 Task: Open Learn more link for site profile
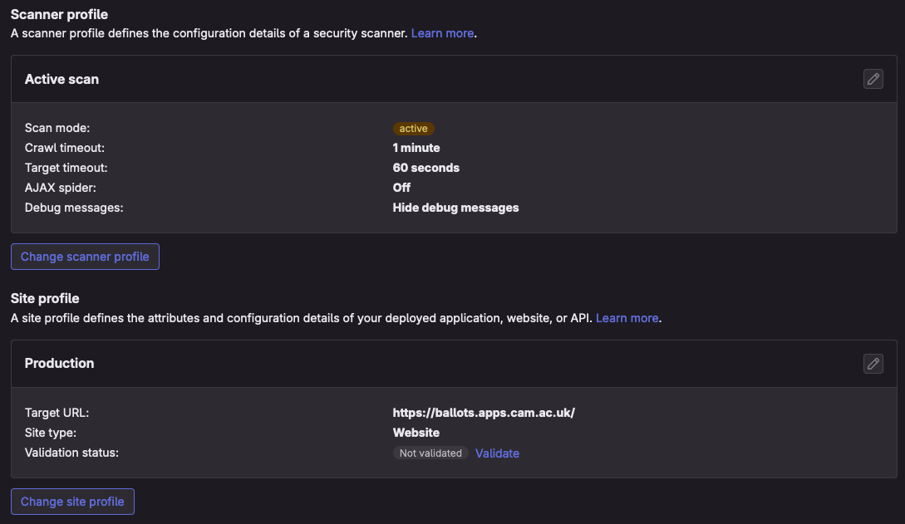[627, 318]
